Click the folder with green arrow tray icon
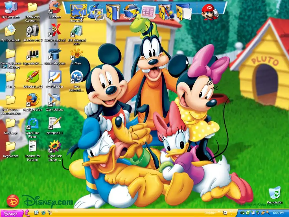 pyautogui.click(x=253, y=213)
